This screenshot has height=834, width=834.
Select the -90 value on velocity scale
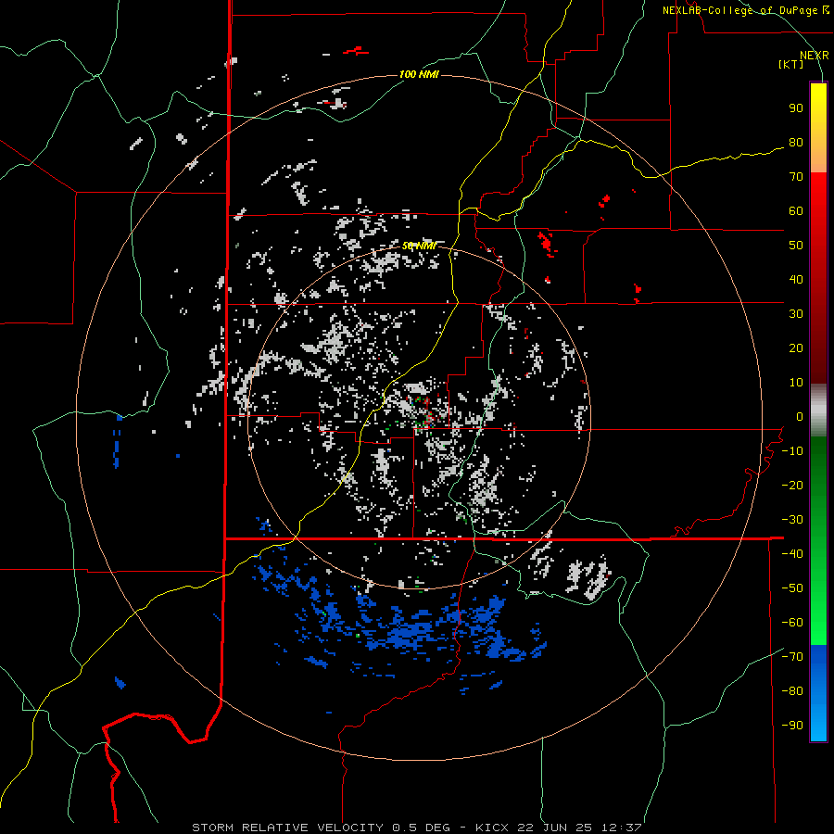click(x=792, y=725)
